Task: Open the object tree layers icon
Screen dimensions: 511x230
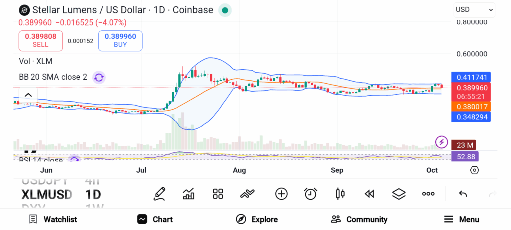Action: point(399,194)
